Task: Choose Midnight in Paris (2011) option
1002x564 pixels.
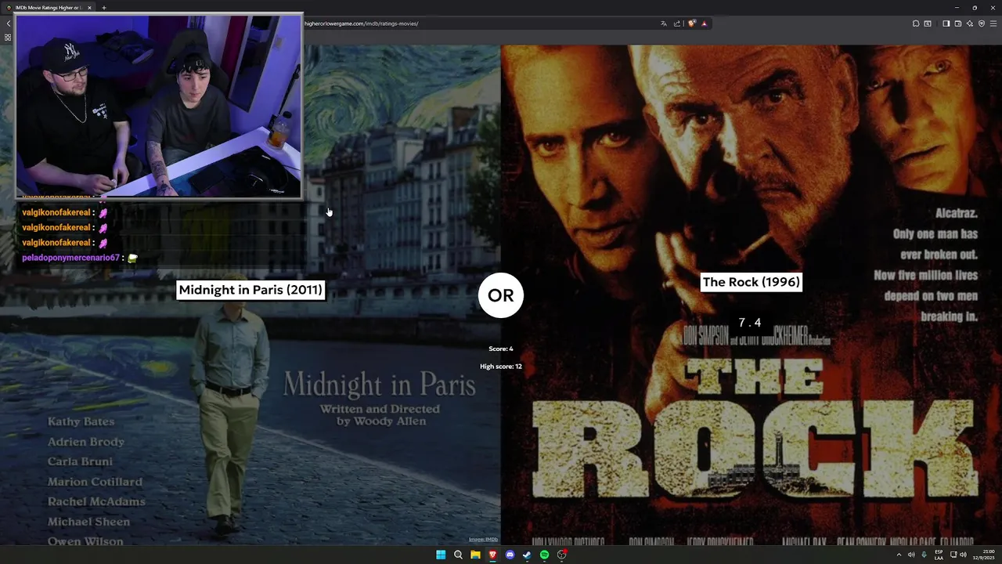Action: point(250,290)
